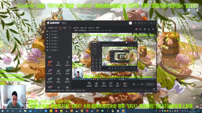This screenshot has width=202, height=113.
Task: Open the Cortana search circle on the taskbar
Action: (8, 111)
